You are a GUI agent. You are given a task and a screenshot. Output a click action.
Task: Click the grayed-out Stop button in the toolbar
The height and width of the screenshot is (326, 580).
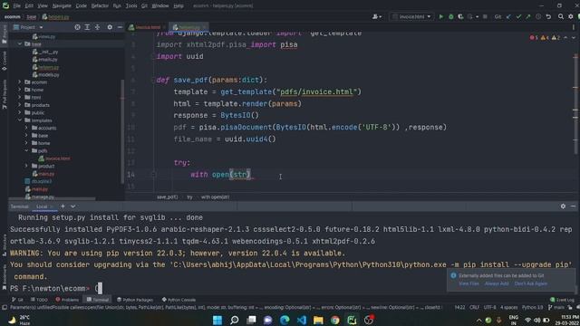click(485, 16)
